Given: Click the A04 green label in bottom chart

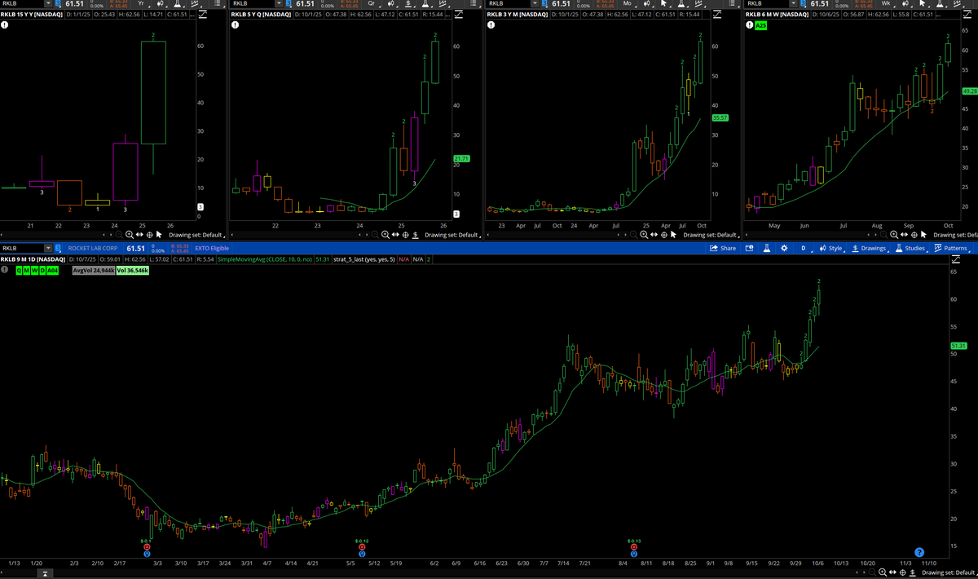Looking at the screenshot, I should [x=51, y=270].
